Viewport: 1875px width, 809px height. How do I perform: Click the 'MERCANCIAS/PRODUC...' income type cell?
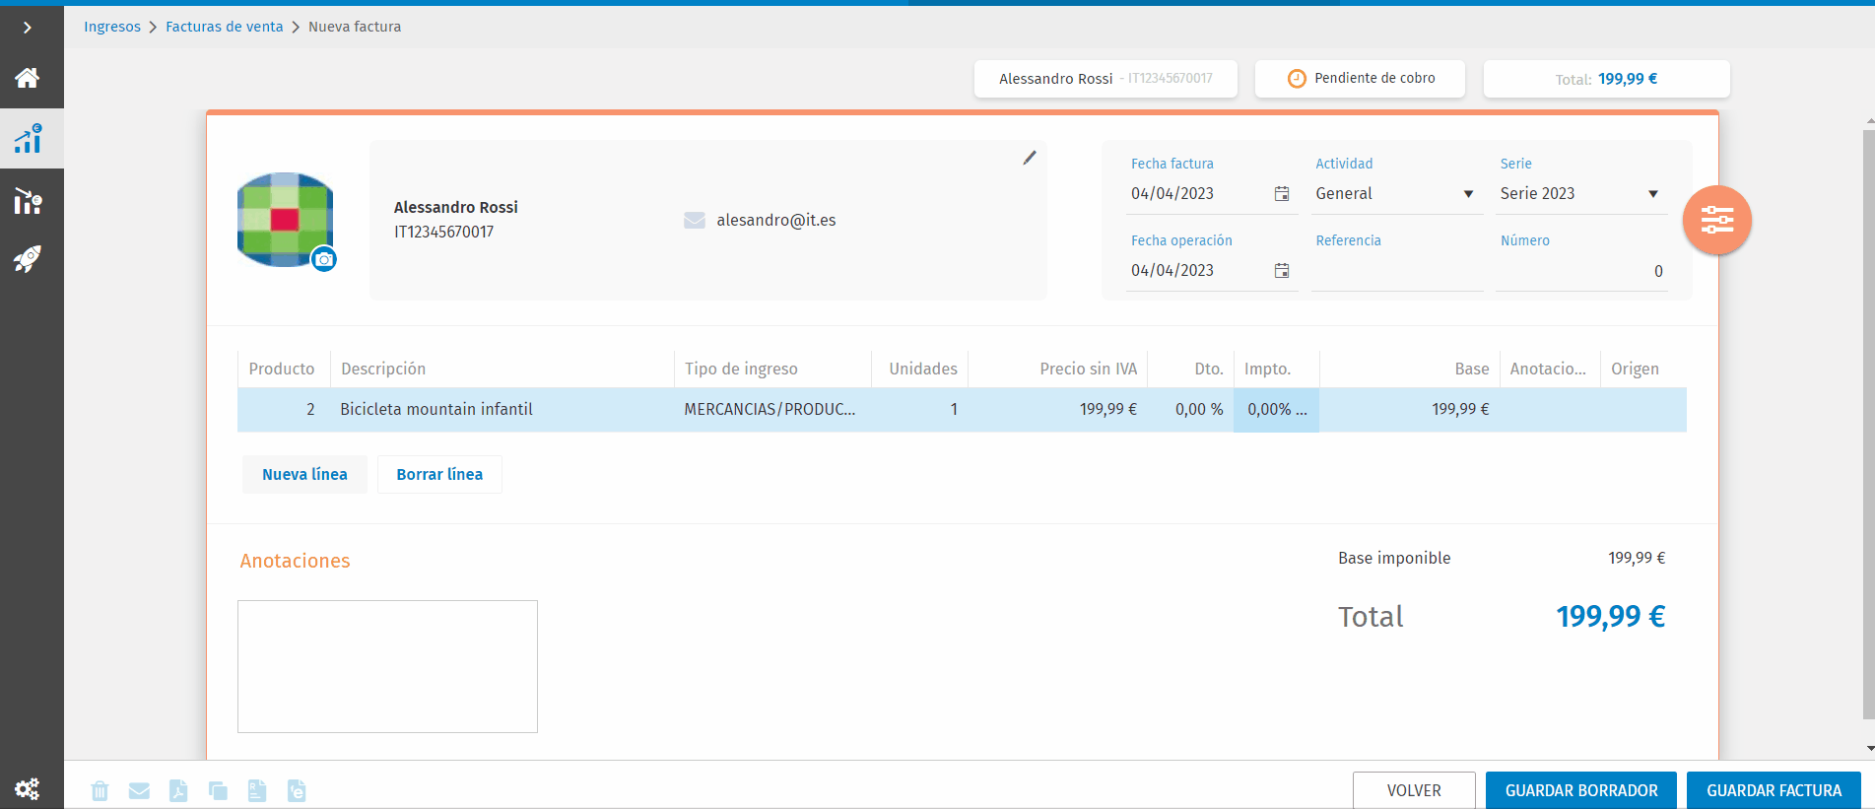coord(772,410)
